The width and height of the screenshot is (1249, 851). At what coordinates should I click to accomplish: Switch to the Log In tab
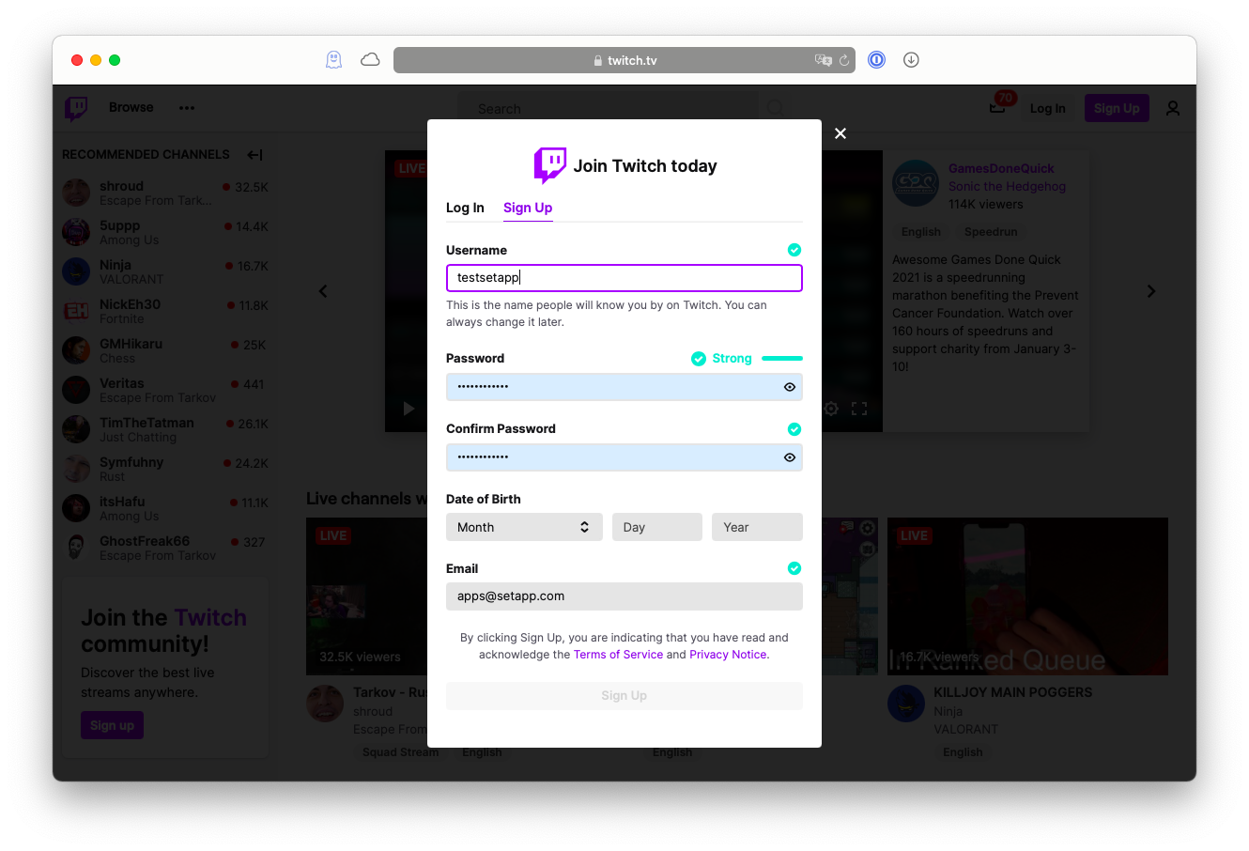pos(465,208)
